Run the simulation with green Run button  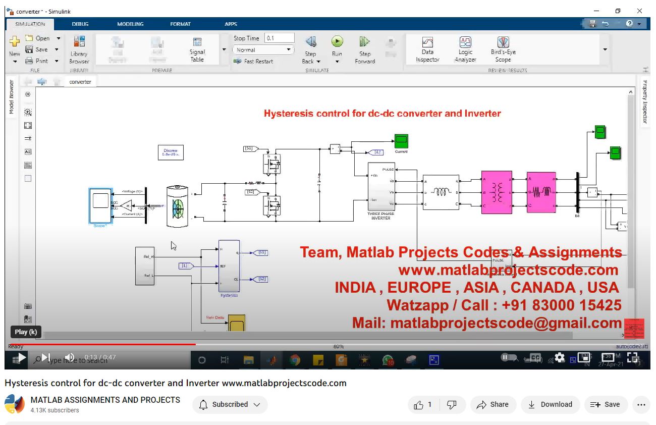(337, 41)
